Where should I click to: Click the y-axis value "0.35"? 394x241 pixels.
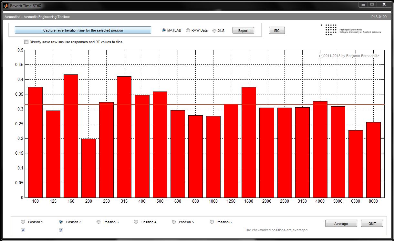(20, 94)
